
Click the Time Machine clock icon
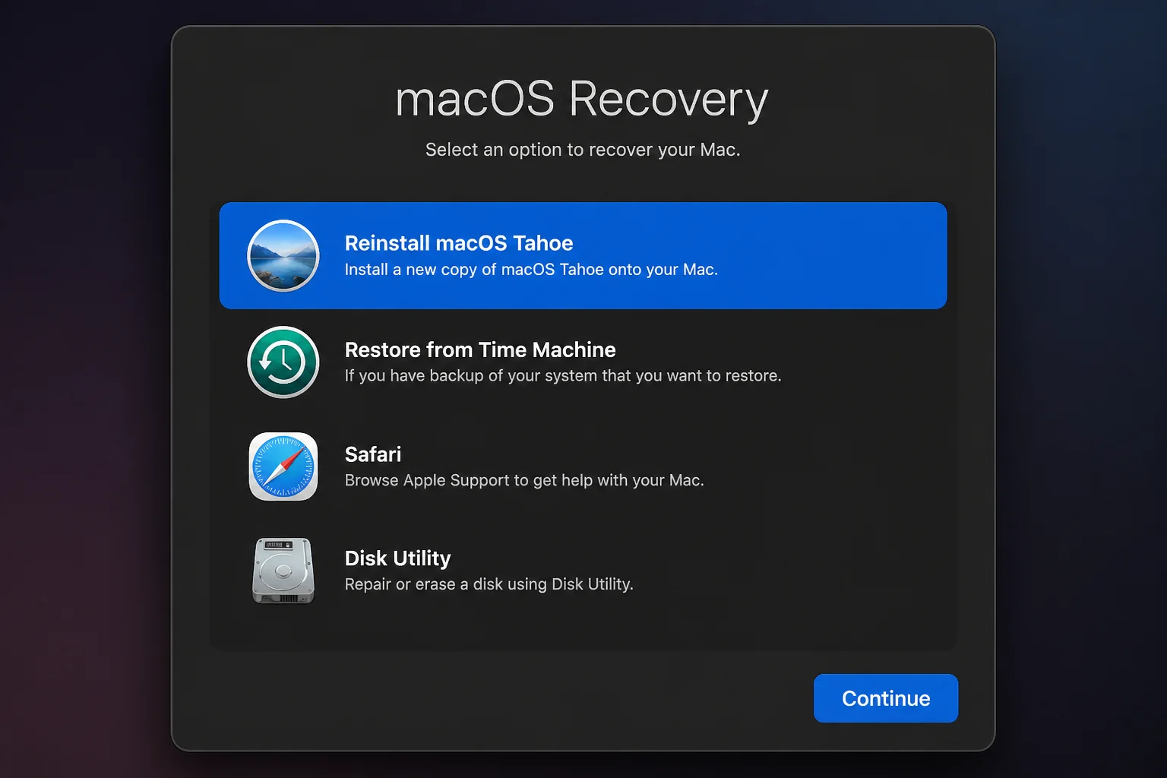pyautogui.click(x=283, y=362)
